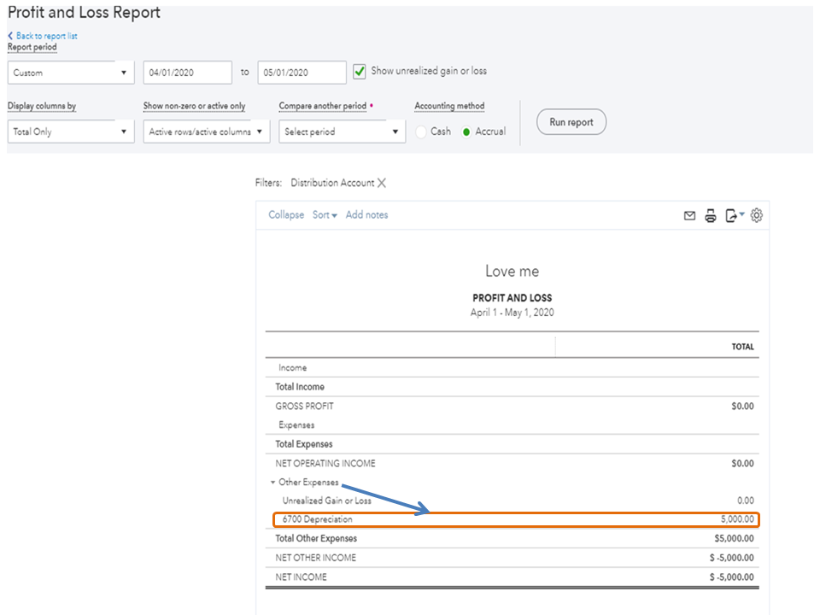Viewport: 820px width, 615px height.
Task: Open the Custom report period dropdown
Action: tap(71, 73)
